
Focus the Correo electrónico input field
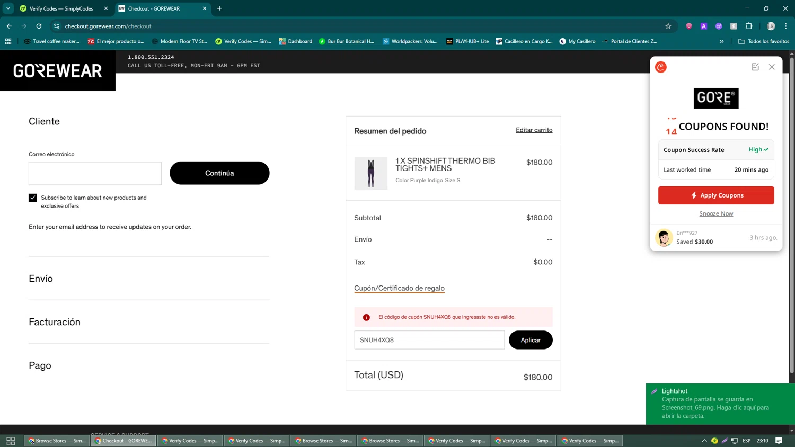[x=95, y=173]
